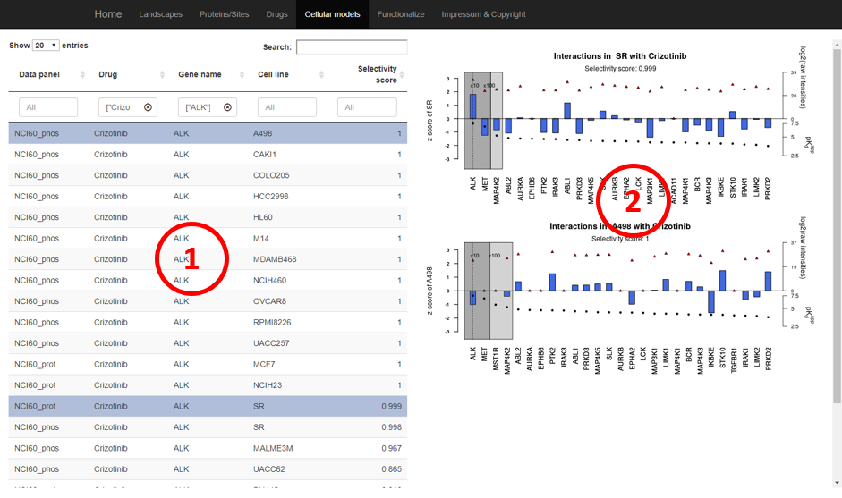Viewport: 842px width, 498px height.
Task: Click the Cell line filter box
Action: click(x=286, y=107)
